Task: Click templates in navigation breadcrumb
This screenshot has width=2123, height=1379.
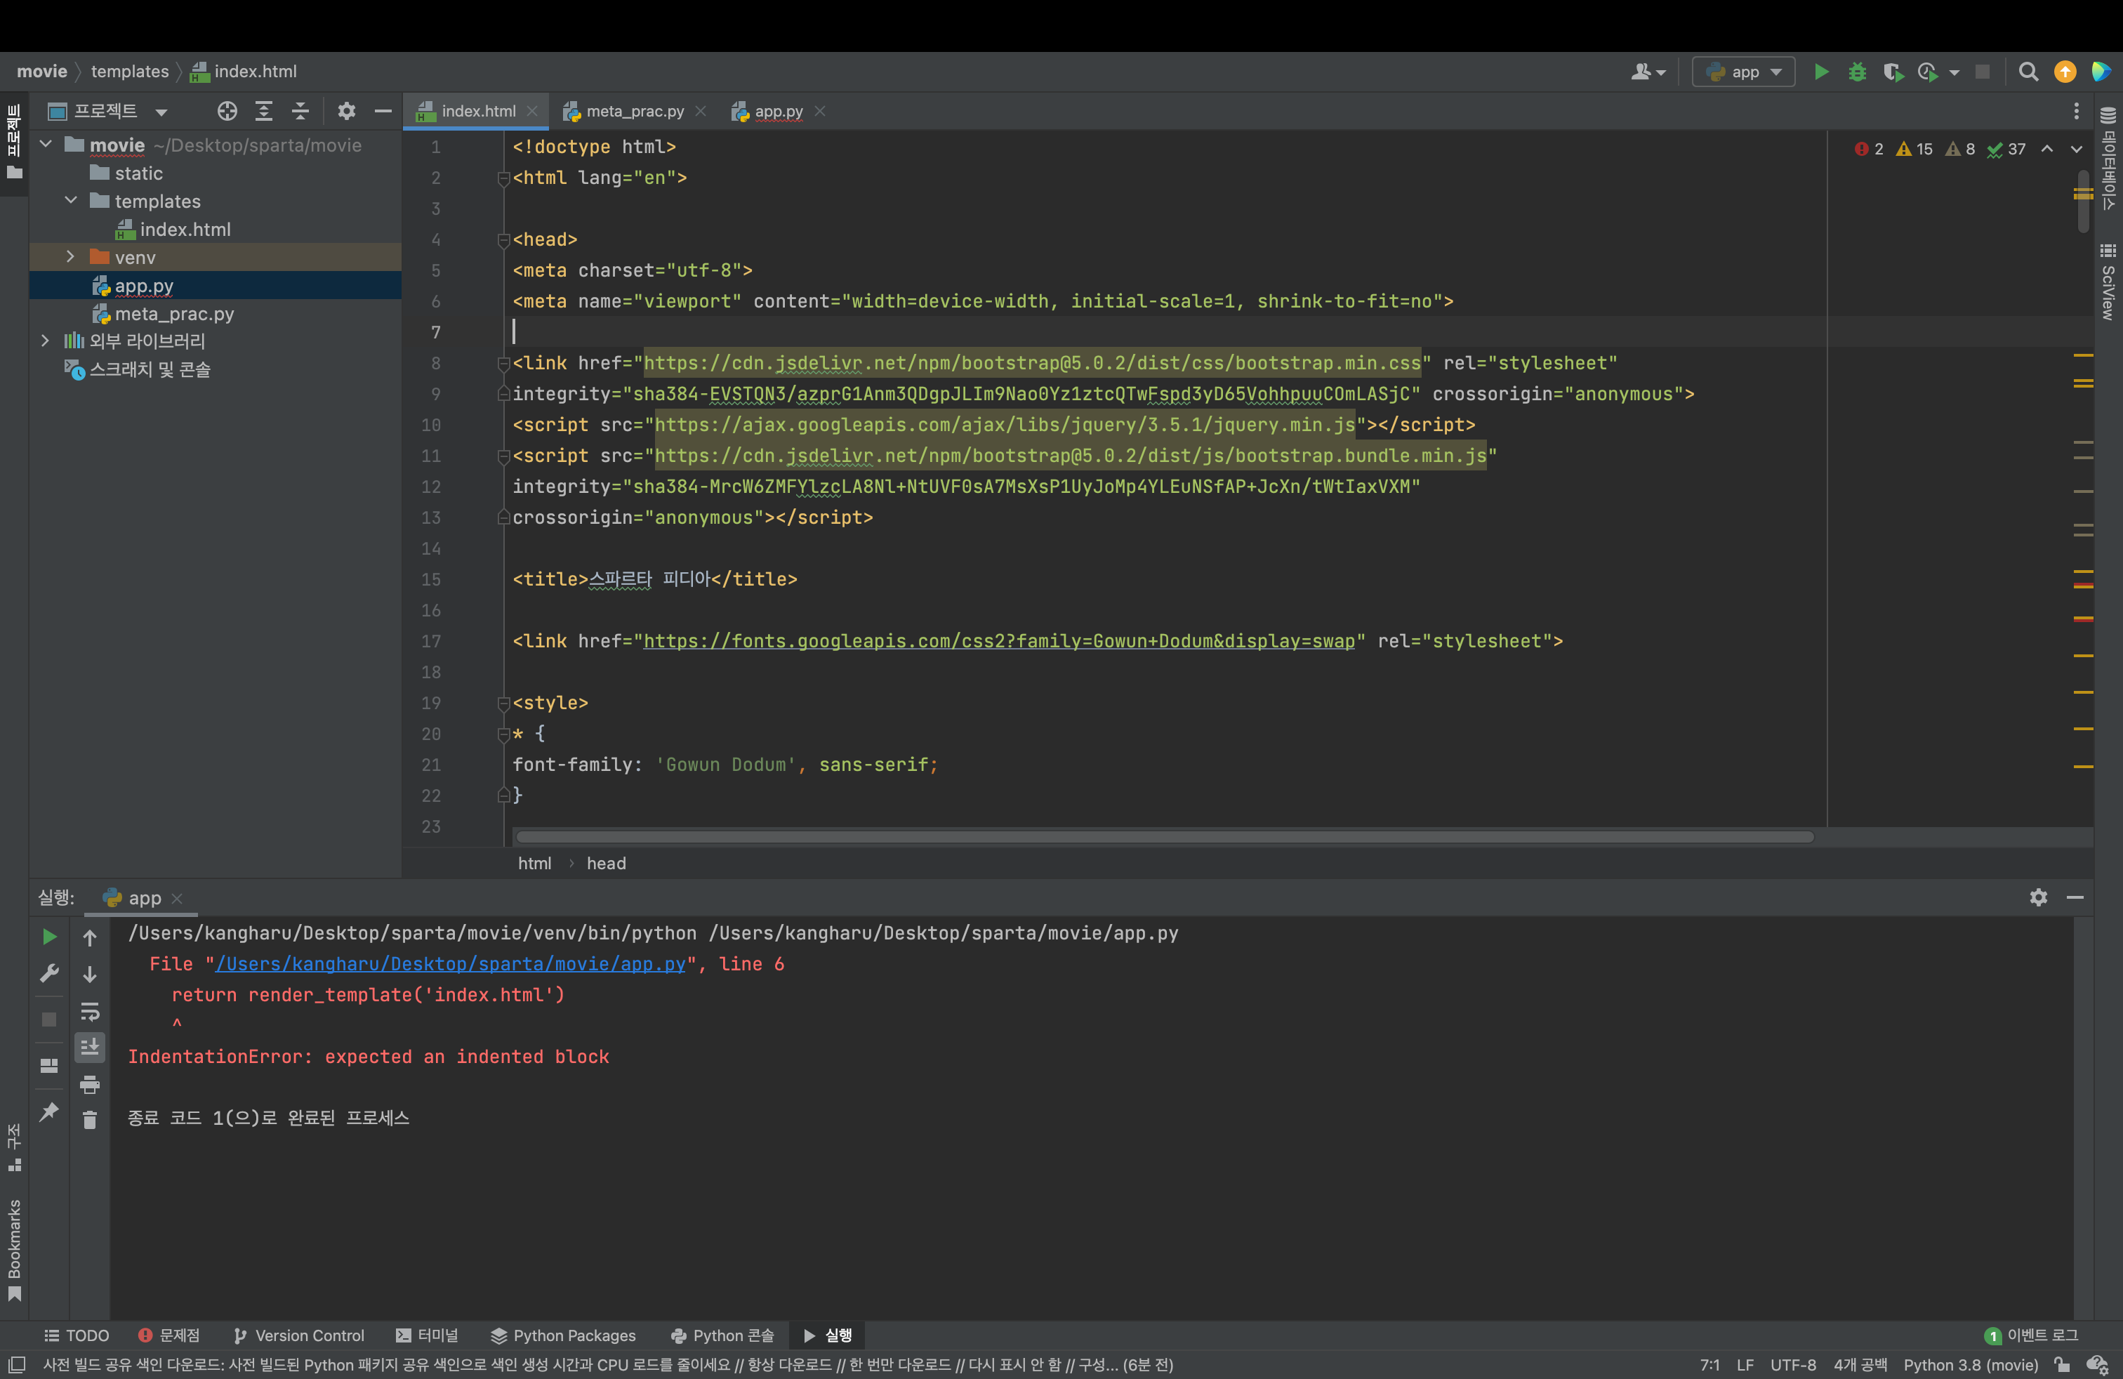Action: (129, 72)
